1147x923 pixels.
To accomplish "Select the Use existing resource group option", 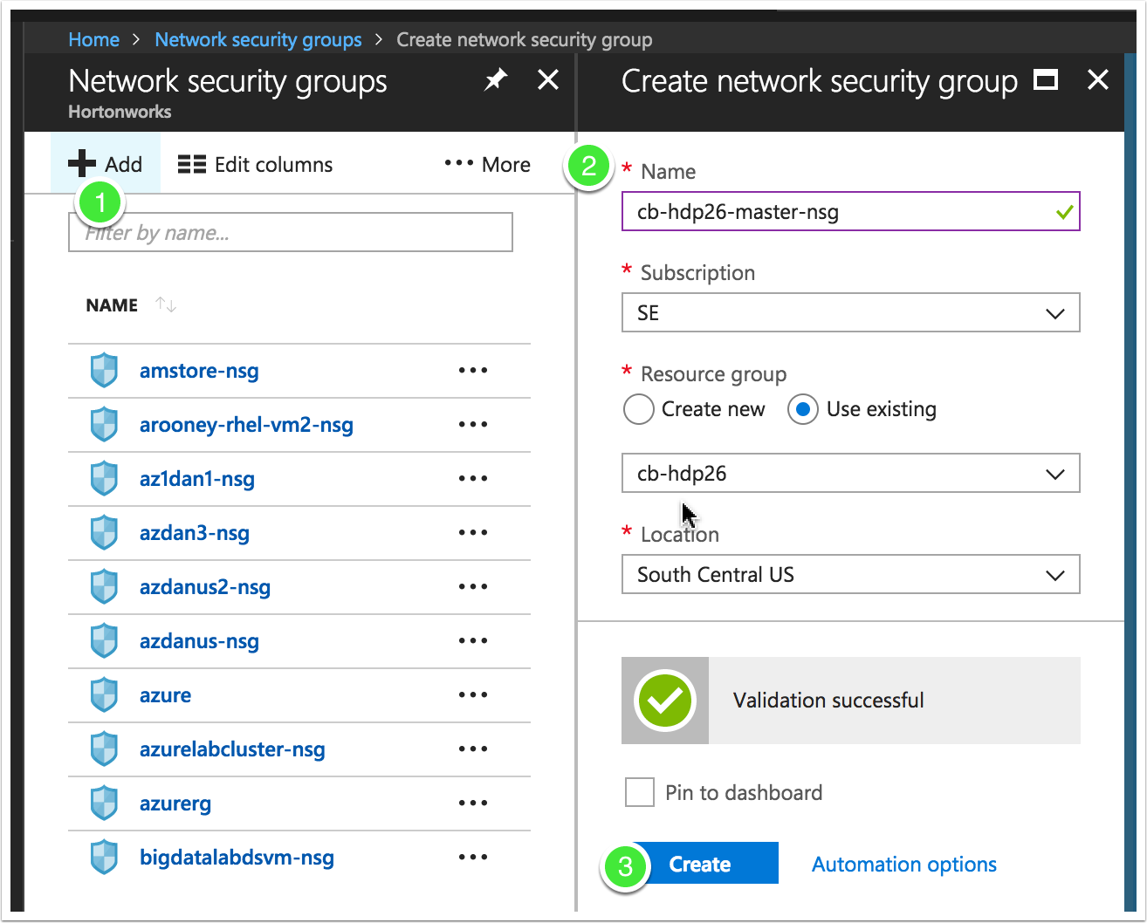I will [802, 409].
